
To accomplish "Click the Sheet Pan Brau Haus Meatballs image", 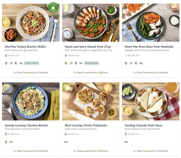I will (151, 23).
